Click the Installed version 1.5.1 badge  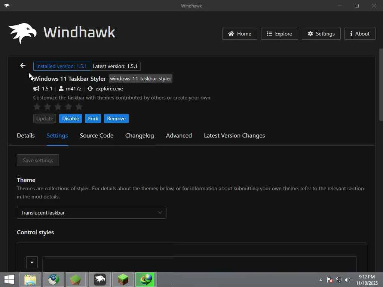click(62, 66)
